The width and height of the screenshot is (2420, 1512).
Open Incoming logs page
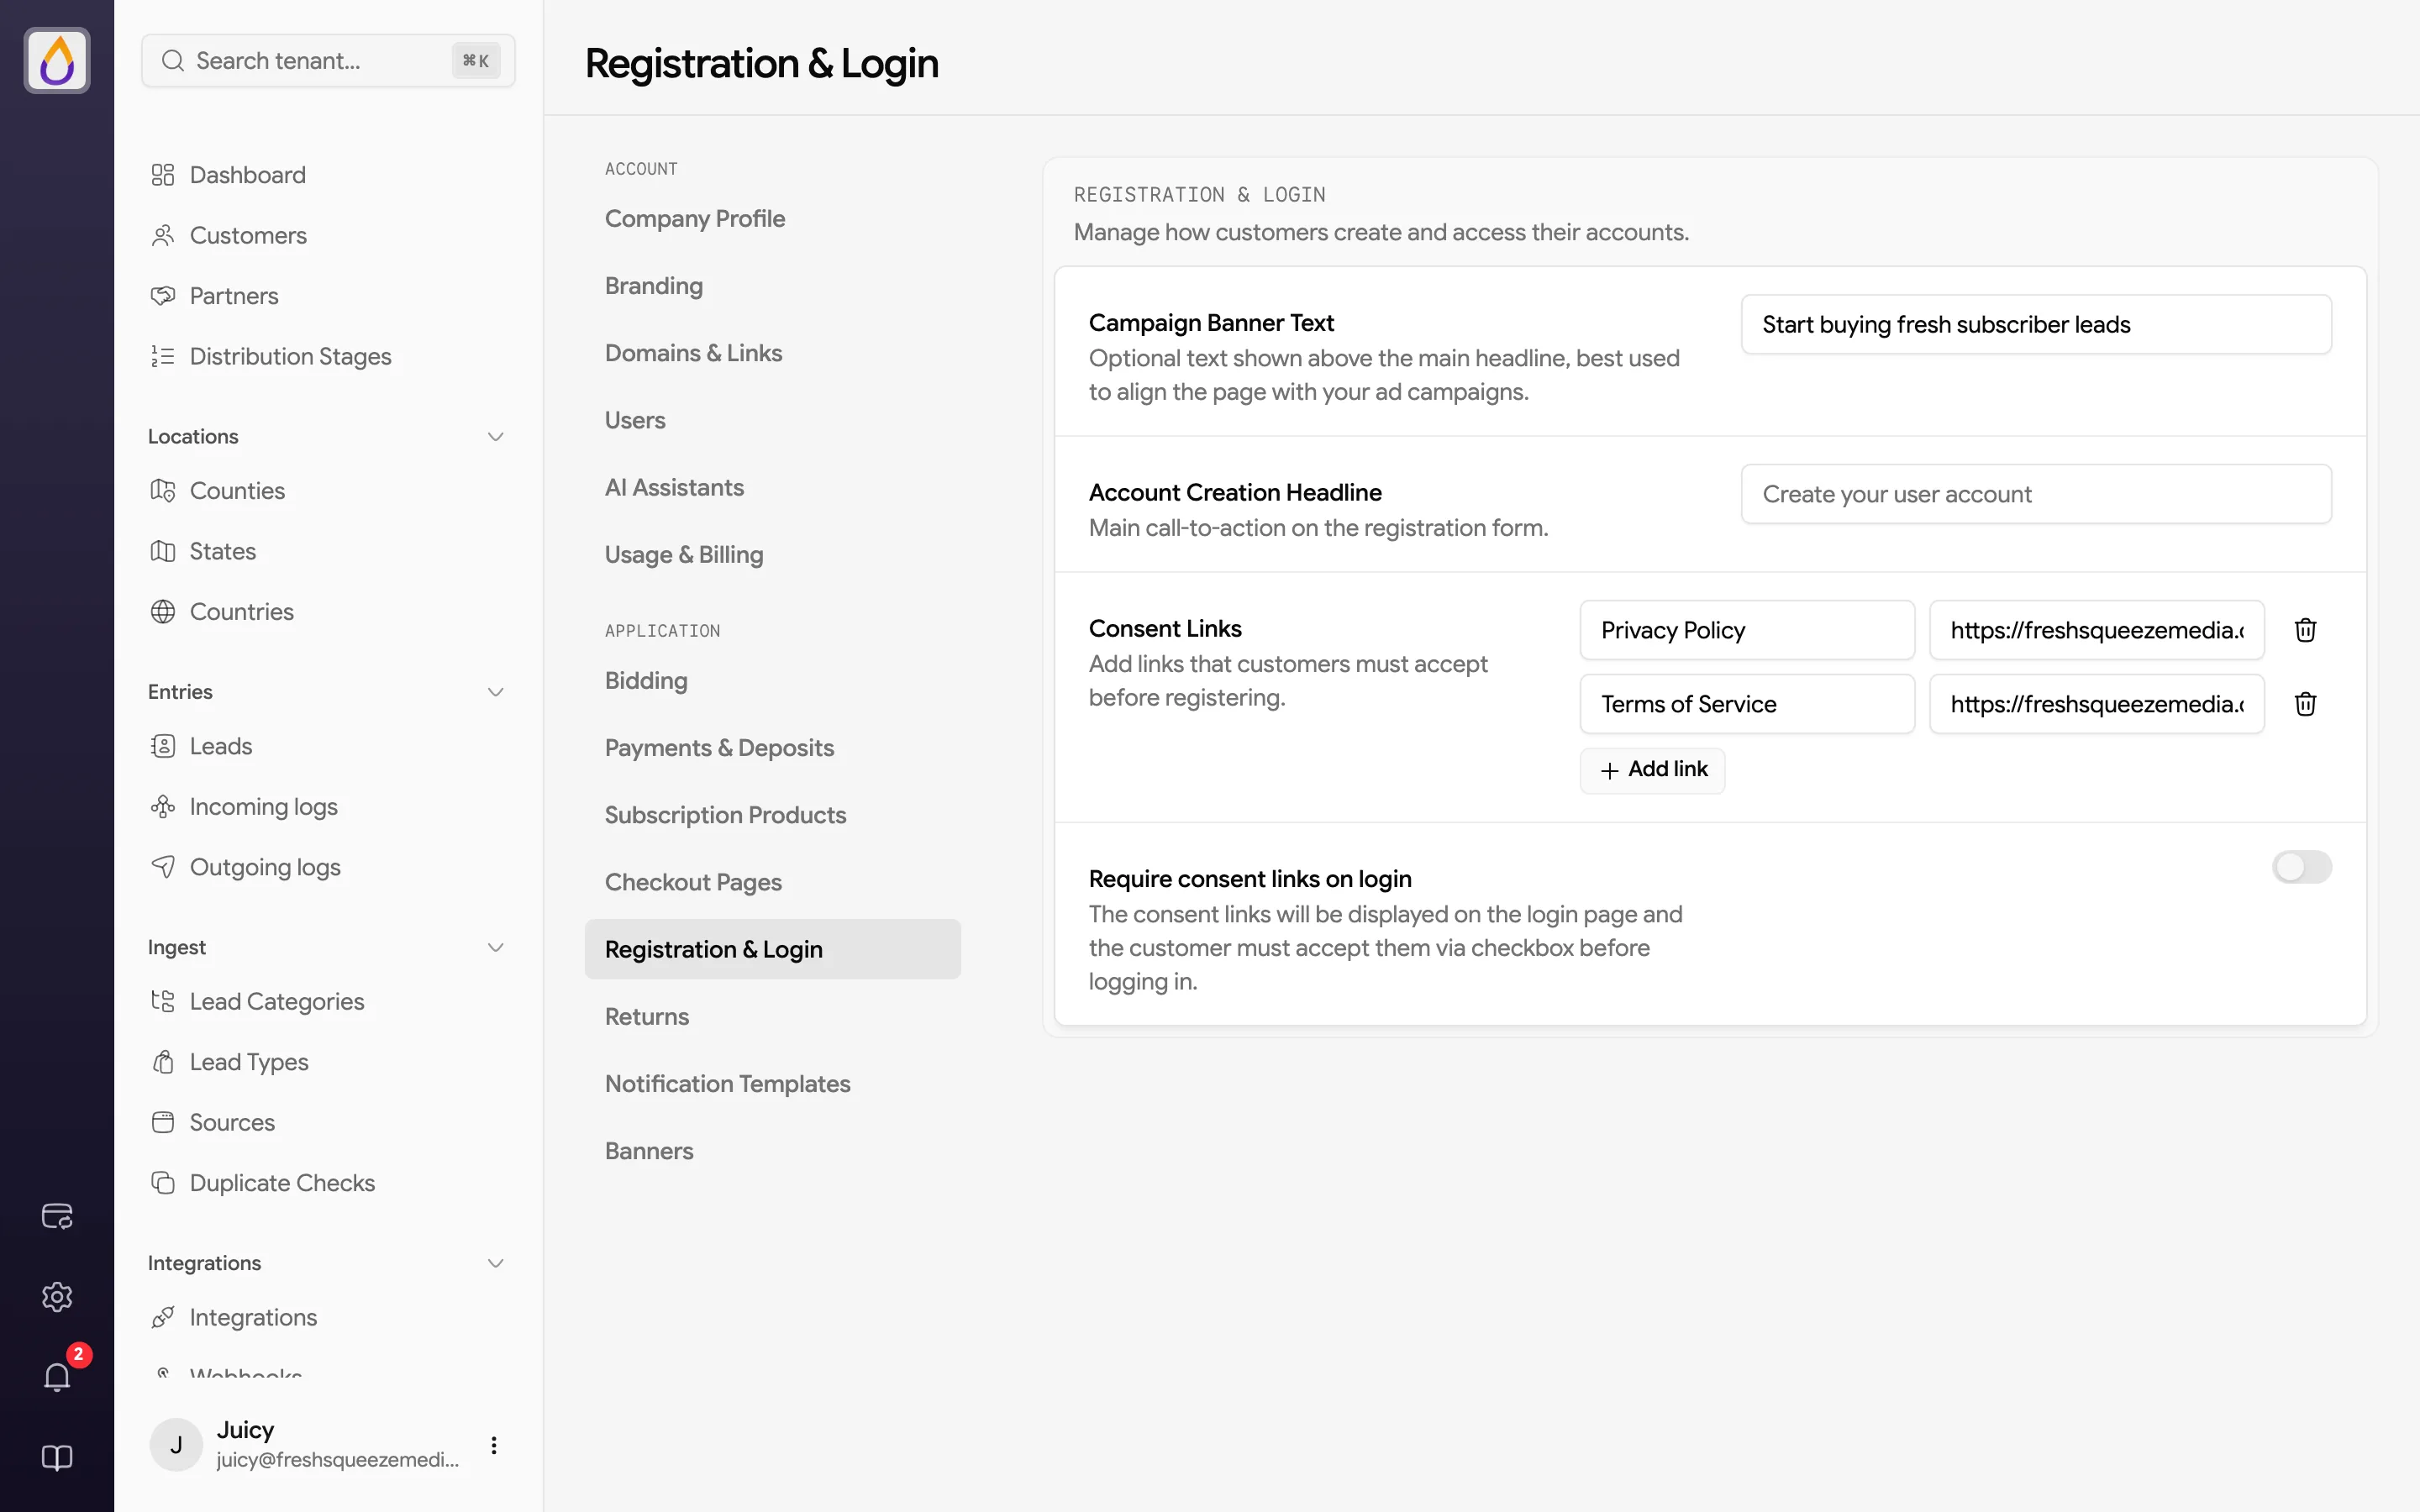point(263,807)
